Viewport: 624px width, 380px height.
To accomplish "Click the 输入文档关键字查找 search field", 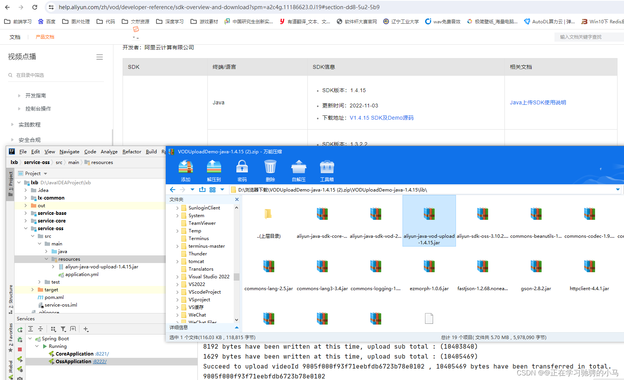I will point(589,37).
